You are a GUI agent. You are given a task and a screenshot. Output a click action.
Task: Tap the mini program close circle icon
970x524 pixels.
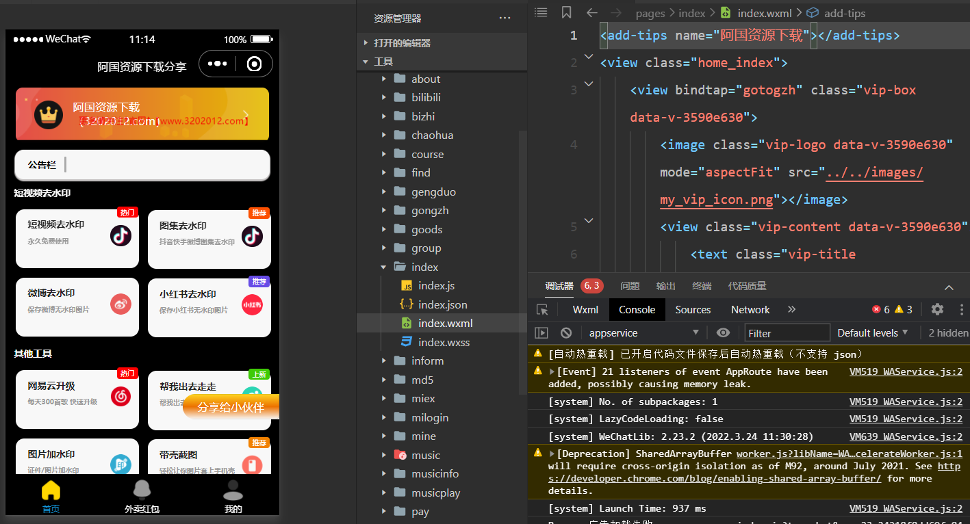[254, 64]
